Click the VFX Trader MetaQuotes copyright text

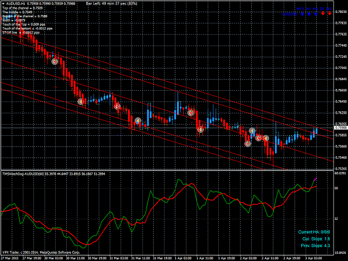click(x=41, y=252)
